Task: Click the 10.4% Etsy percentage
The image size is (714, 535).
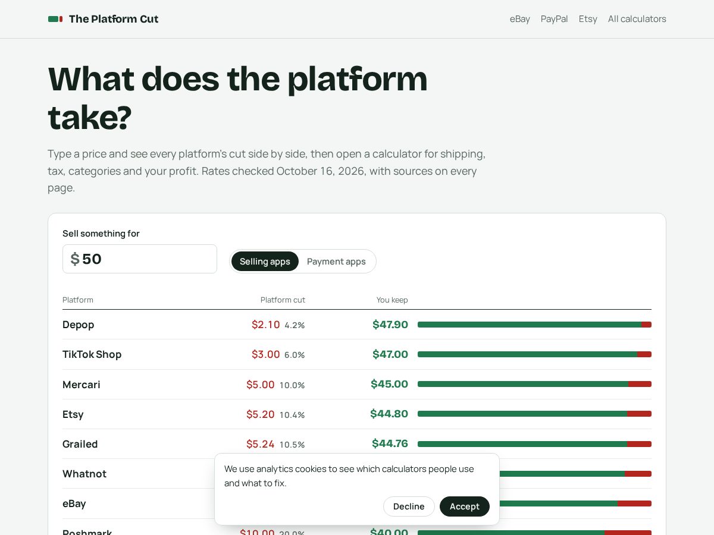Action: click(292, 415)
